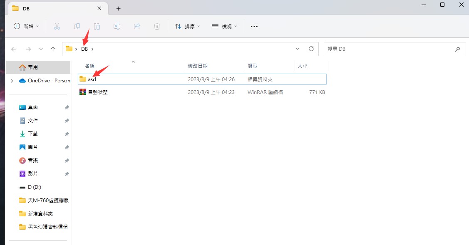
Task: Open the 排序 (Sort) dropdown
Action: [187, 26]
